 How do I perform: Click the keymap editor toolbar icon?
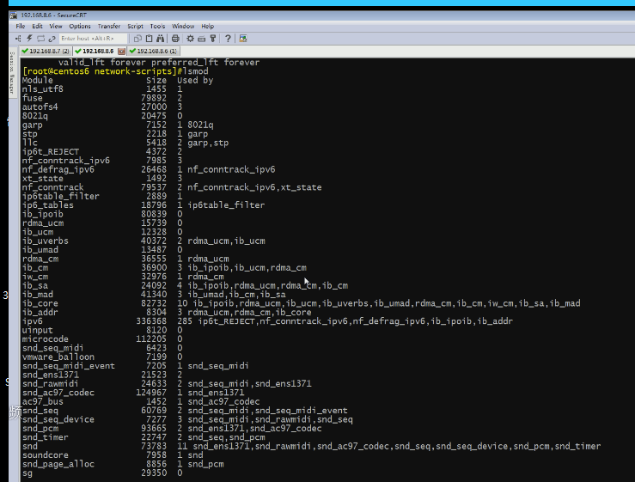click(202, 39)
